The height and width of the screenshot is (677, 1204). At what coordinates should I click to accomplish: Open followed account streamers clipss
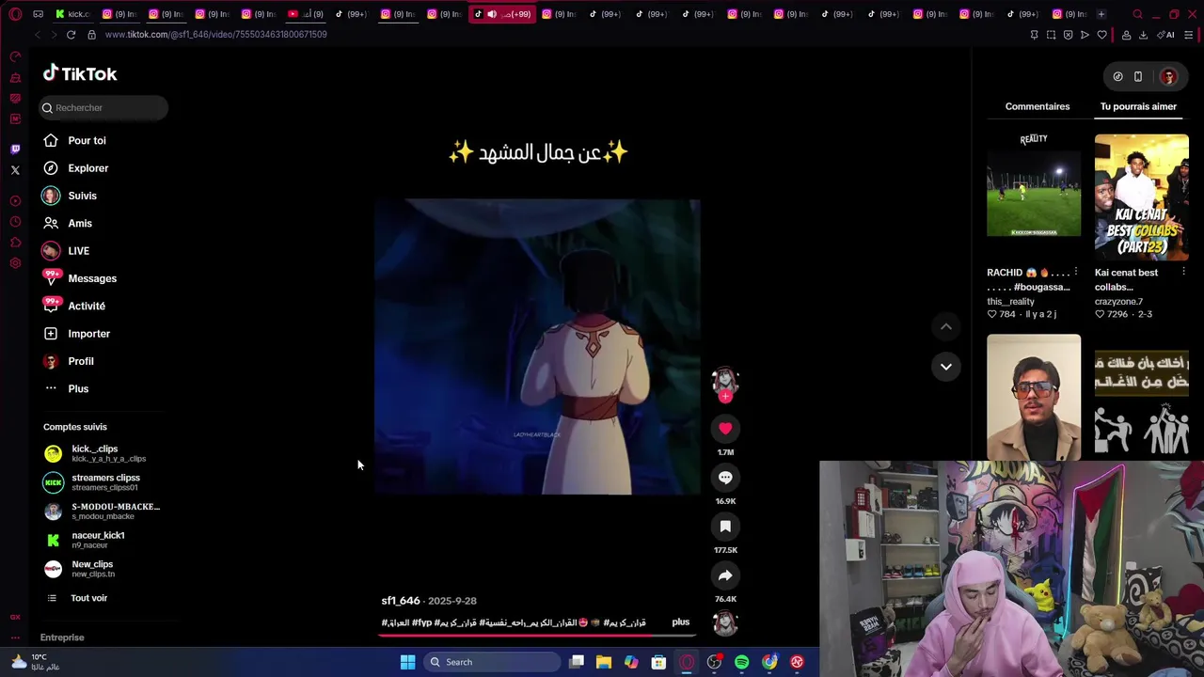click(x=103, y=482)
